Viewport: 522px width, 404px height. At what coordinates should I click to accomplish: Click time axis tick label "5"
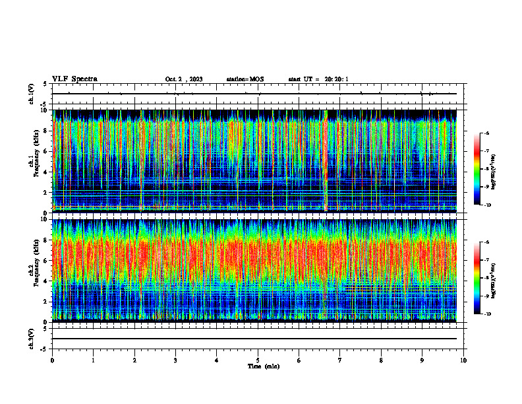click(258, 360)
